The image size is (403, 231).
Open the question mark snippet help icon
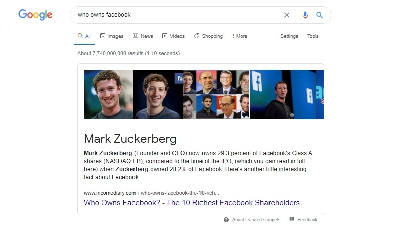coord(226,220)
